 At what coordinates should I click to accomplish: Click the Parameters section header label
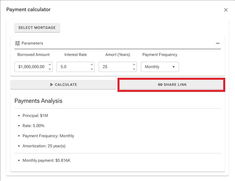point(32,43)
